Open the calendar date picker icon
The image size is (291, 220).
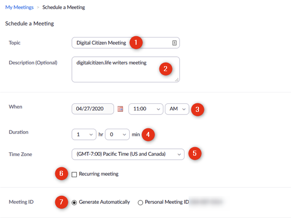tap(120, 109)
